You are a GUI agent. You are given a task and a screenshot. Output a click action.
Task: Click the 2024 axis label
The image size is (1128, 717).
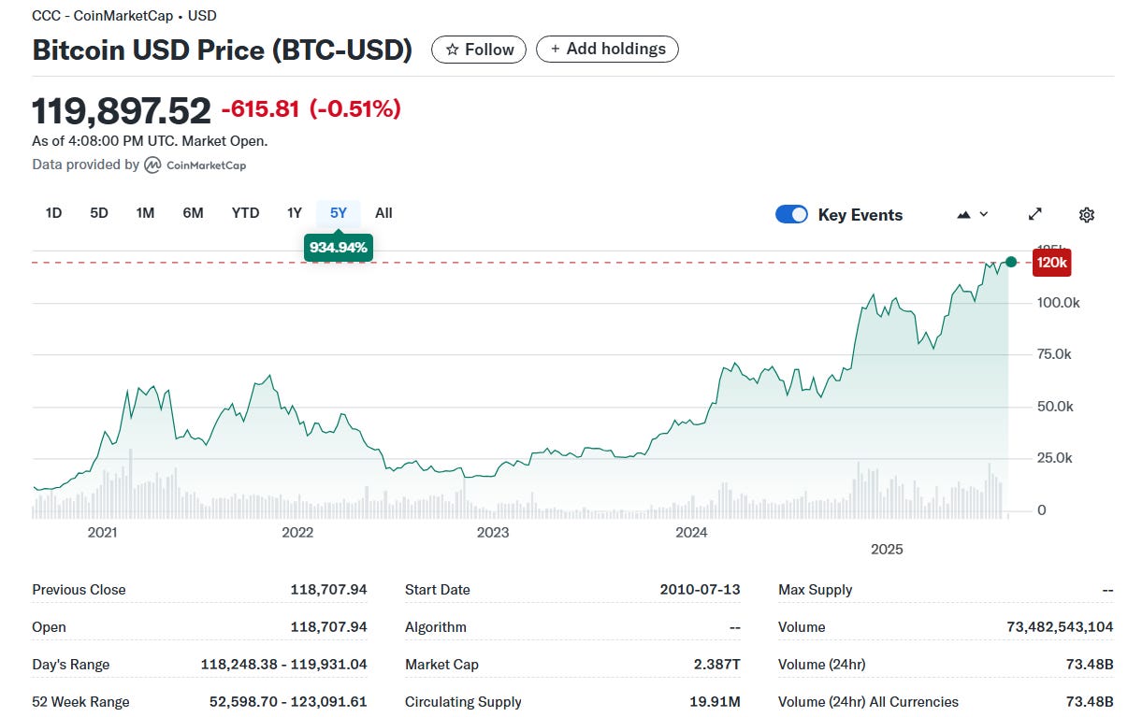(691, 533)
